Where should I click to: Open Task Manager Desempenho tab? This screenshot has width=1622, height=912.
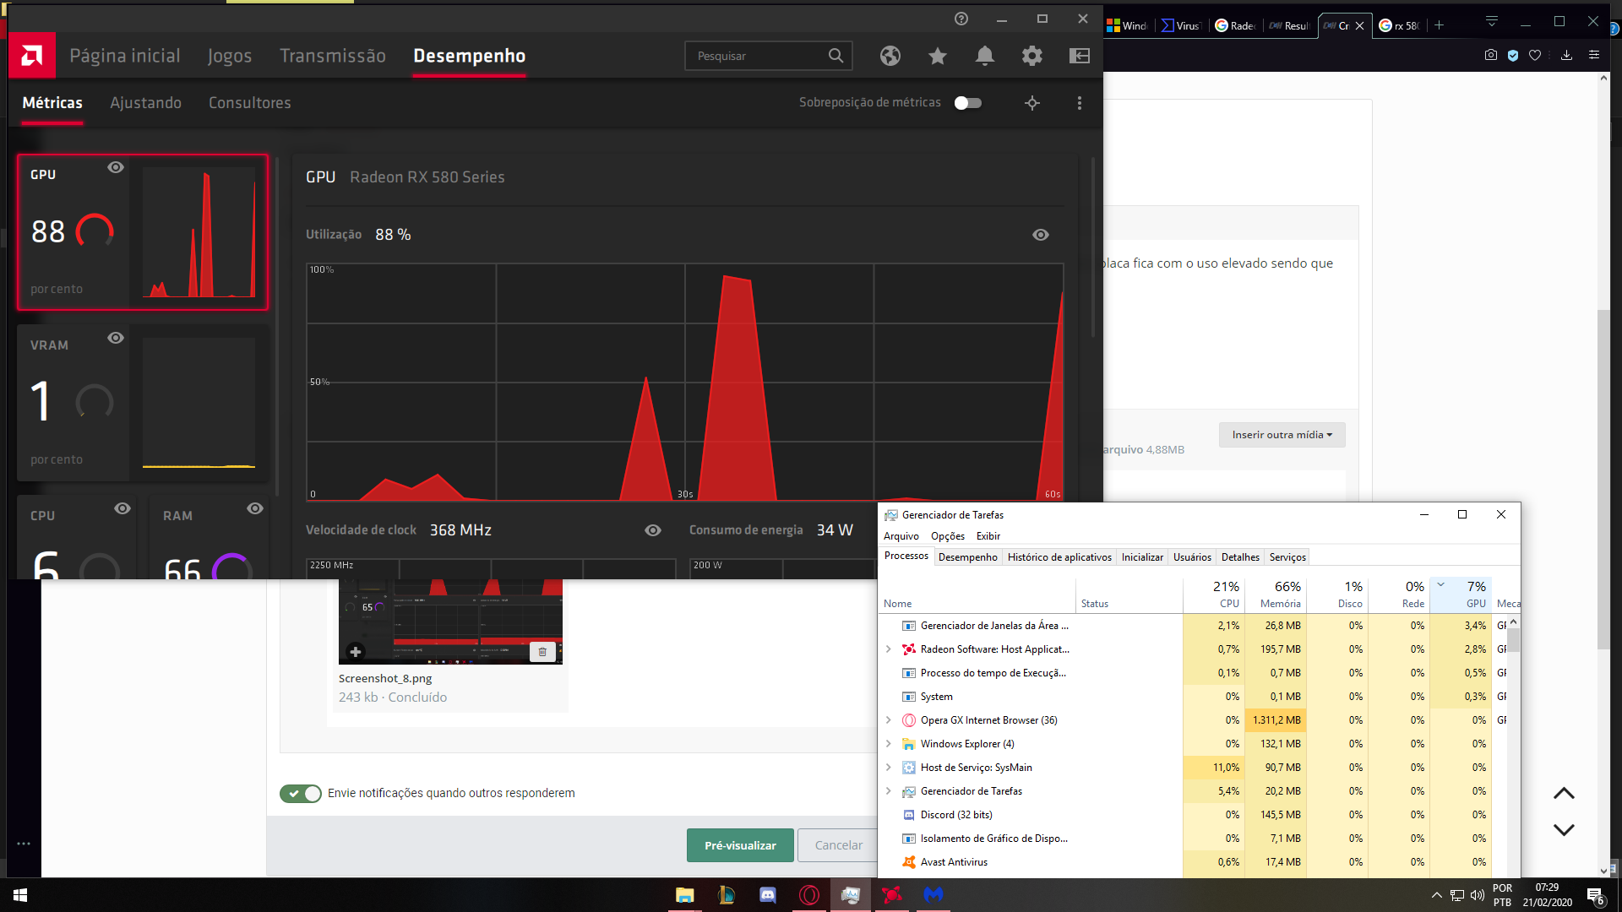[968, 557]
